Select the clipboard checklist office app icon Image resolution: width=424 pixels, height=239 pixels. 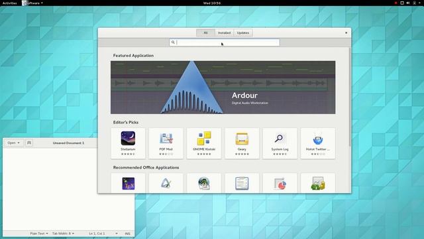242,183
